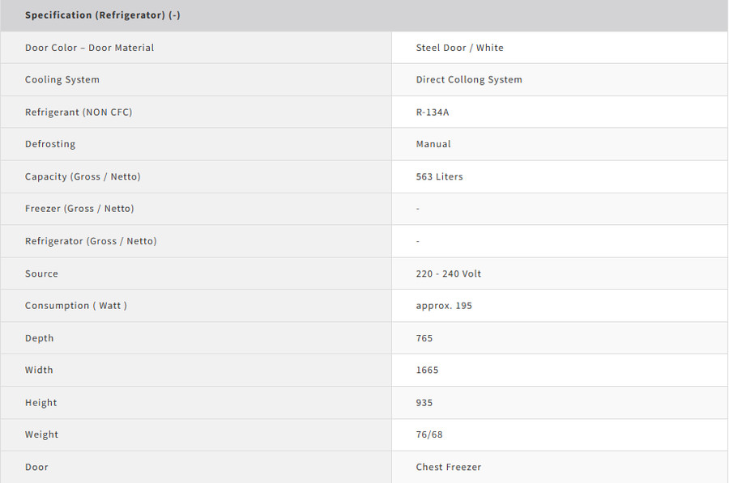Click the Refrigerator (Gross / Netto) label
The height and width of the screenshot is (483, 729).
[x=91, y=241]
